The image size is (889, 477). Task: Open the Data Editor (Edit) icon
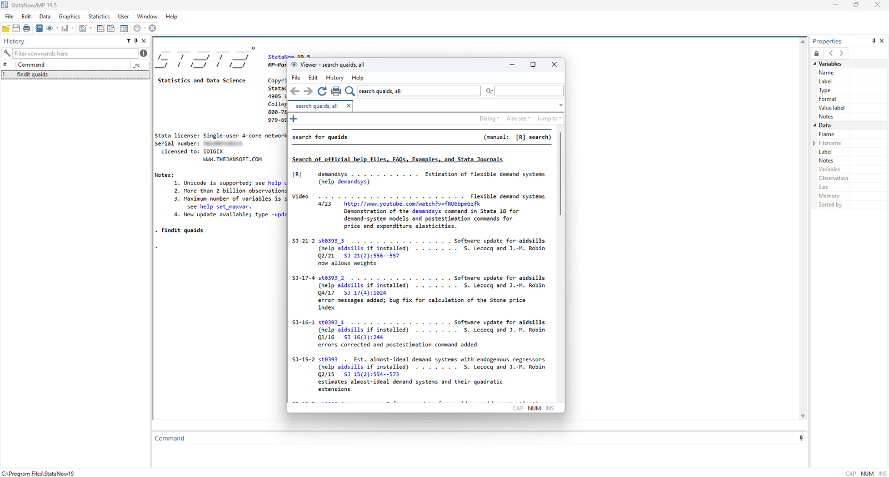point(101,28)
